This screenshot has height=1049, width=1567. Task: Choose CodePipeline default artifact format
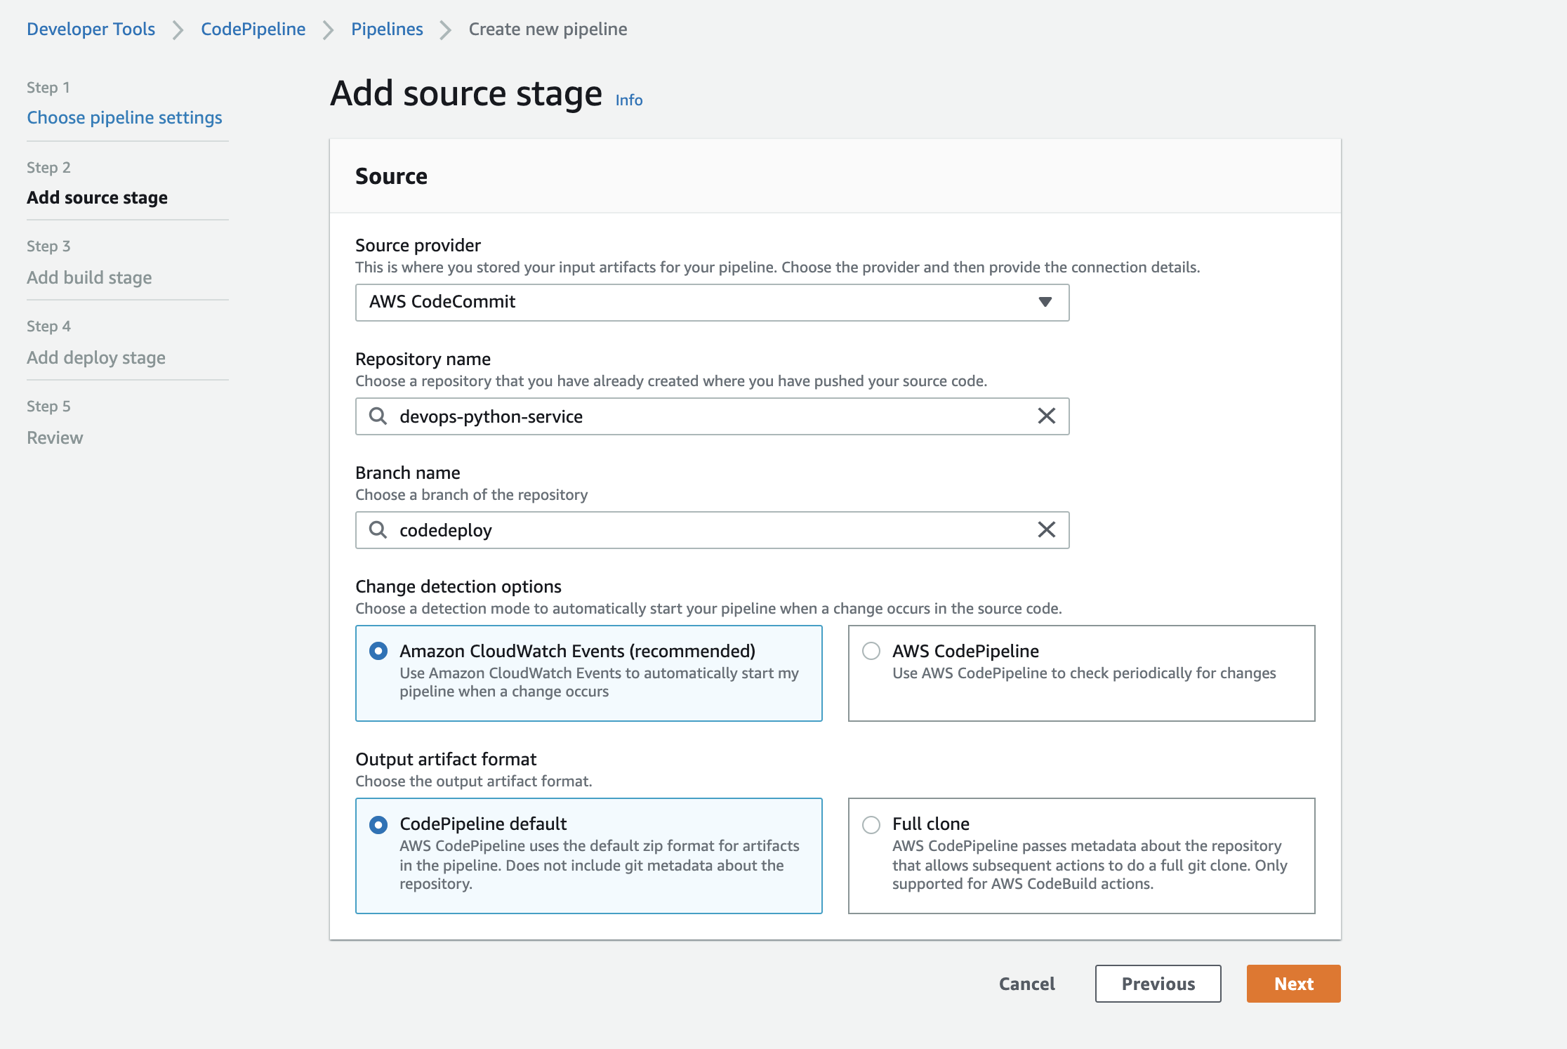coord(378,824)
